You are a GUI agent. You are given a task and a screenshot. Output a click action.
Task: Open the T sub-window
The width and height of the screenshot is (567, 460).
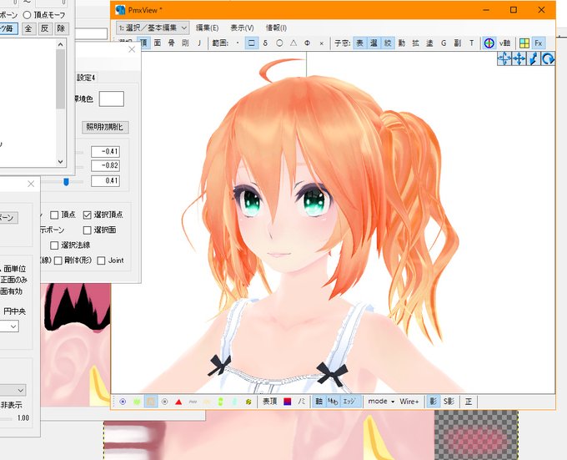click(472, 43)
